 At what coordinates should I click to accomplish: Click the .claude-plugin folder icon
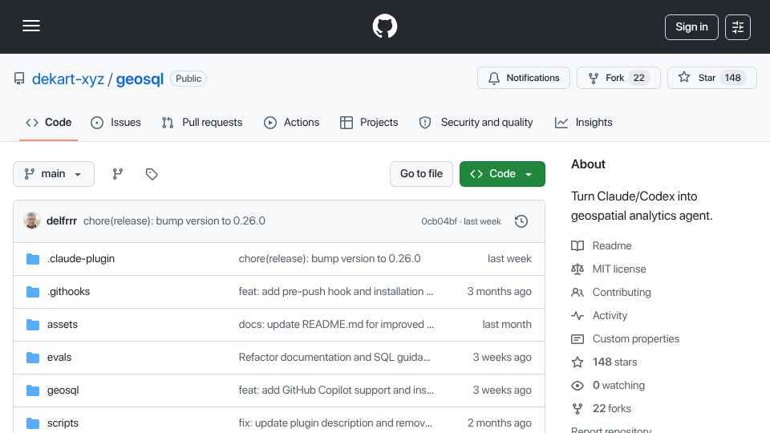tap(33, 259)
